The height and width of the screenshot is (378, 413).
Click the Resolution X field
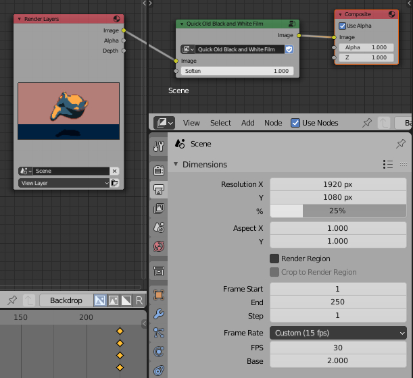click(338, 184)
